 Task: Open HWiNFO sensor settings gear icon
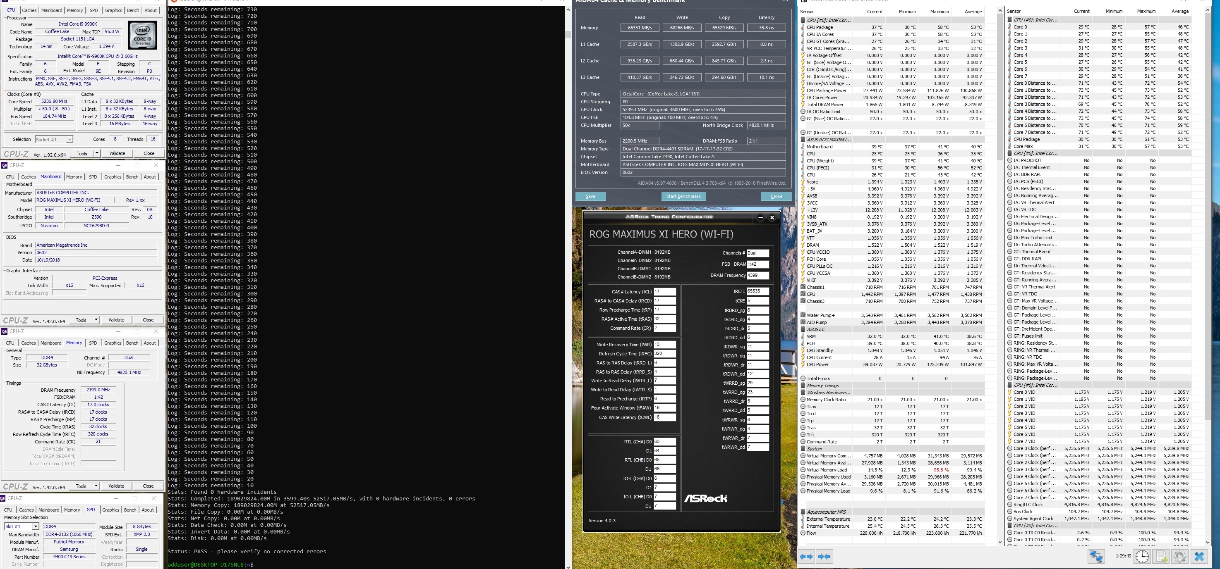coord(1180,557)
